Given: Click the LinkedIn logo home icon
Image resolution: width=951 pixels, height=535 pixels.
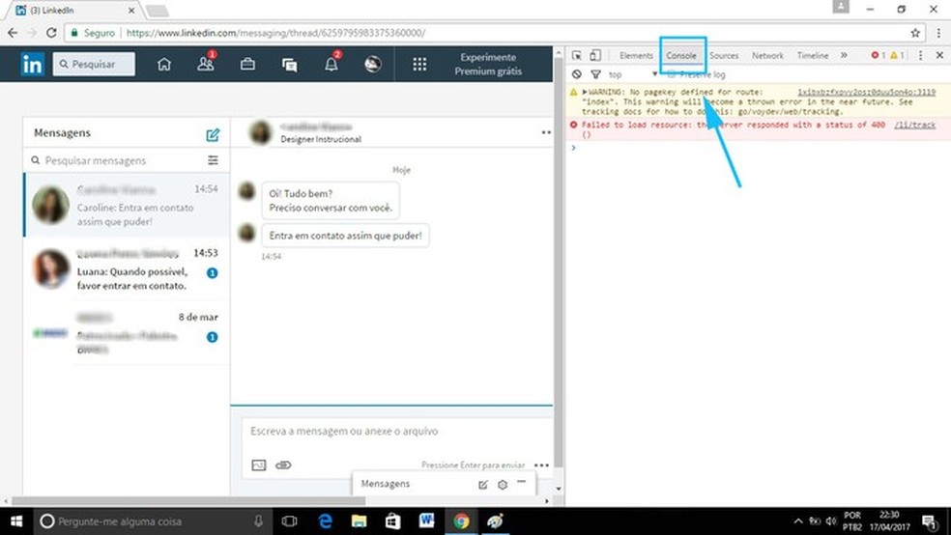Looking at the screenshot, I should coord(32,64).
